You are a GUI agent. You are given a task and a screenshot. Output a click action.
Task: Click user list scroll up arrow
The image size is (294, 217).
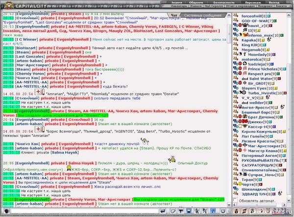pos(289,15)
